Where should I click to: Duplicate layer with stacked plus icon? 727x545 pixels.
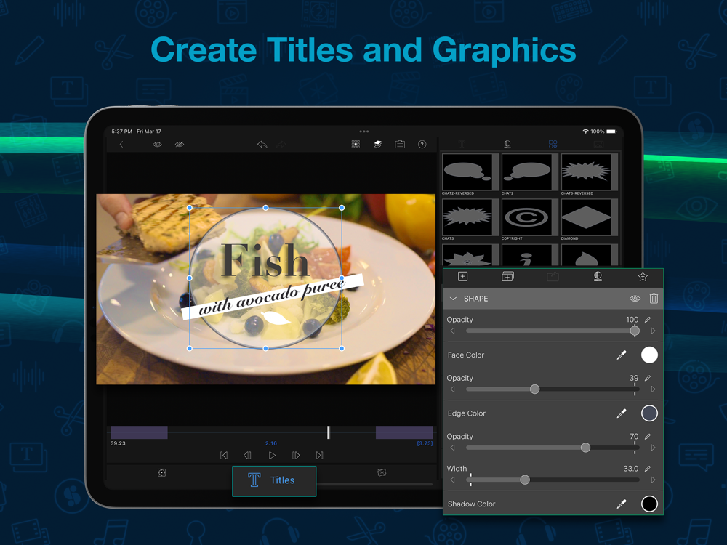click(x=507, y=277)
